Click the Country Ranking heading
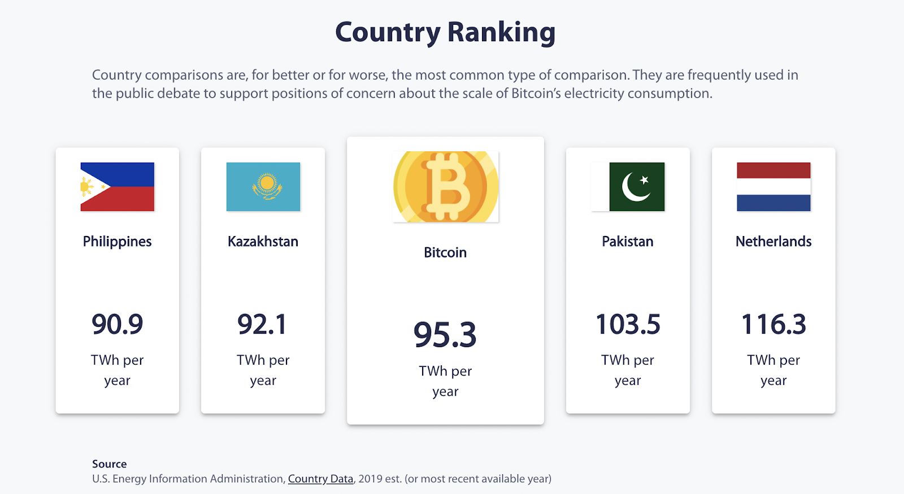 445,32
